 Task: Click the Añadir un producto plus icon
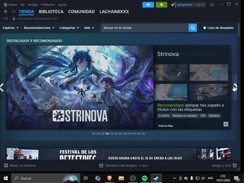6,165
